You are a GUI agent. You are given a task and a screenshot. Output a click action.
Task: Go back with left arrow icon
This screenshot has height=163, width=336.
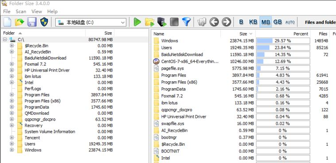pos(214,22)
